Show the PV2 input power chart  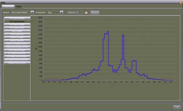(17, 28)
